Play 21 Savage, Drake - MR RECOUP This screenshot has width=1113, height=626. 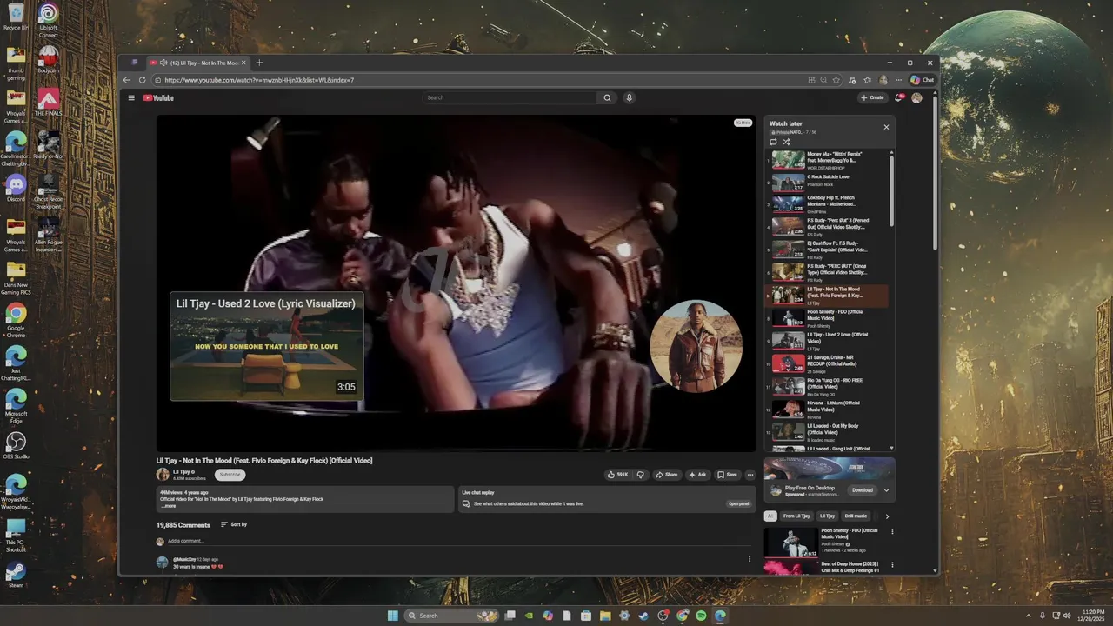827,363
